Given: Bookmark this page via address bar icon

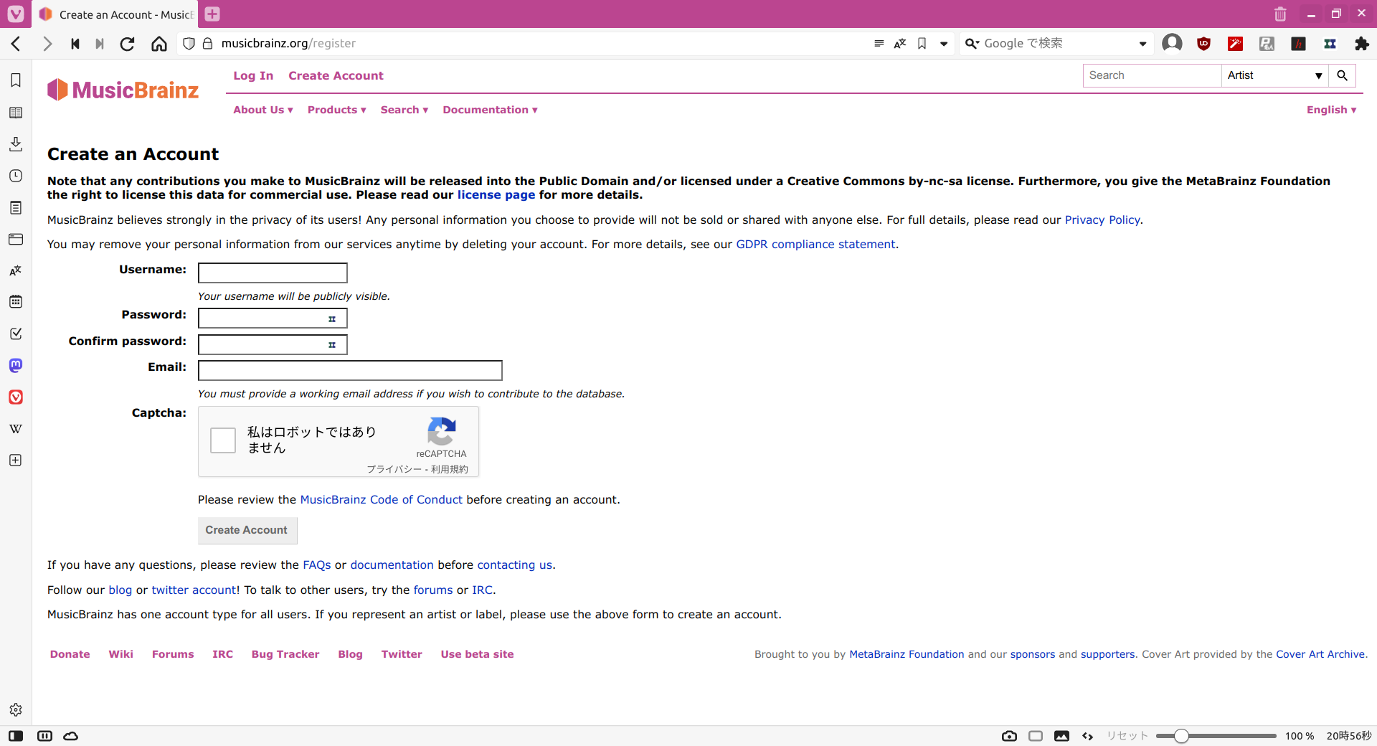Looking at the screenshot, I should pos(922,44).
